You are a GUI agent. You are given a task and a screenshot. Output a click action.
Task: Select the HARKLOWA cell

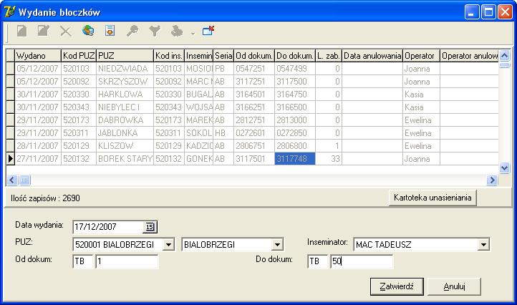coord(125,95)
